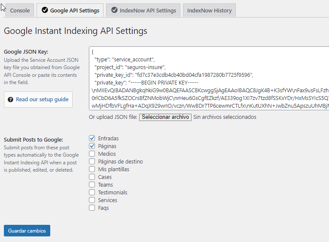Screen dimensions: 329x242
Task: Click inside the Google JSON Key textarea
Action: [209, 79]
